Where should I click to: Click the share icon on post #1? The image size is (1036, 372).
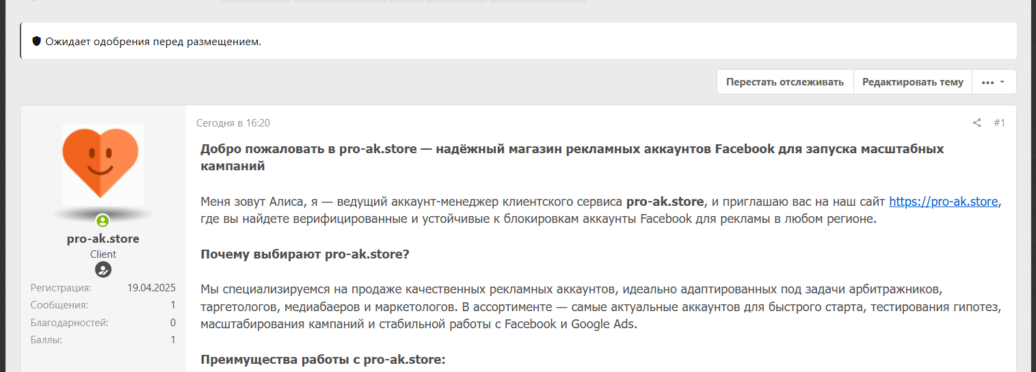tap(977, 123)
